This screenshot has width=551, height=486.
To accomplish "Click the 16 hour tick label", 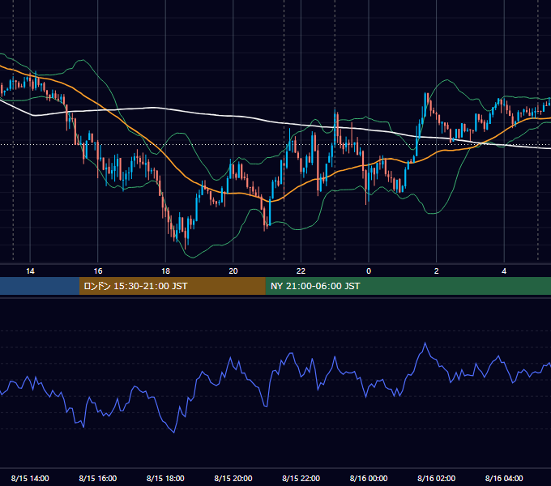I will coord(98,271).
